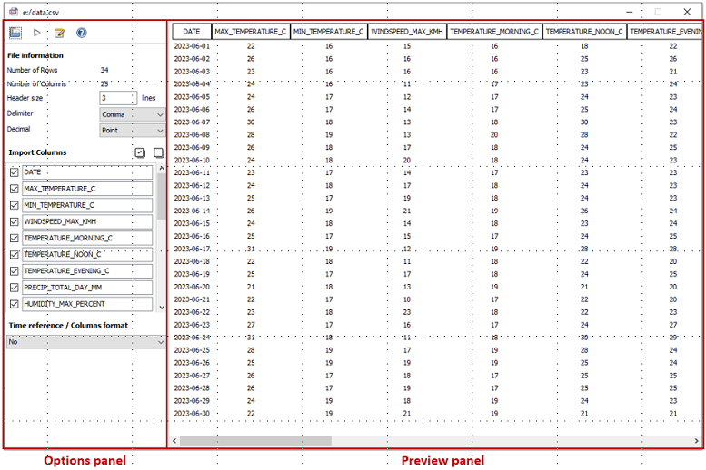Click the column list scroll down arrow
The image size is (706, 470).
162,308
